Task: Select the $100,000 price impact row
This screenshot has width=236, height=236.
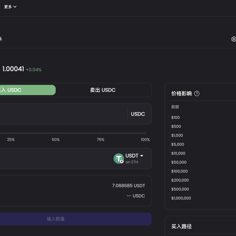Action: tap(179, 171)
